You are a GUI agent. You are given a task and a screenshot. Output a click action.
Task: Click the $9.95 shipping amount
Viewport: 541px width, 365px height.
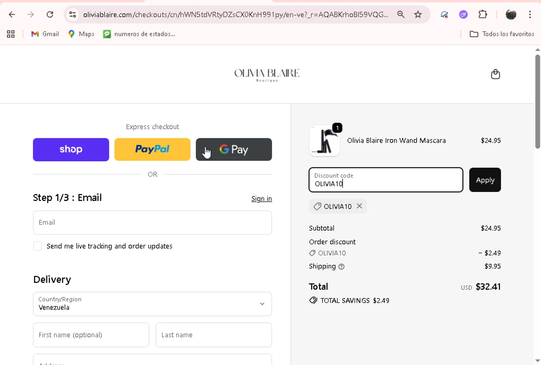493,266
